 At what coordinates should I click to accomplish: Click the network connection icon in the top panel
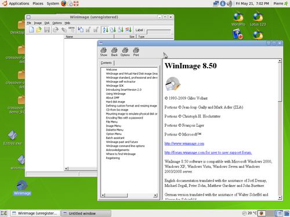pos(216,3)
